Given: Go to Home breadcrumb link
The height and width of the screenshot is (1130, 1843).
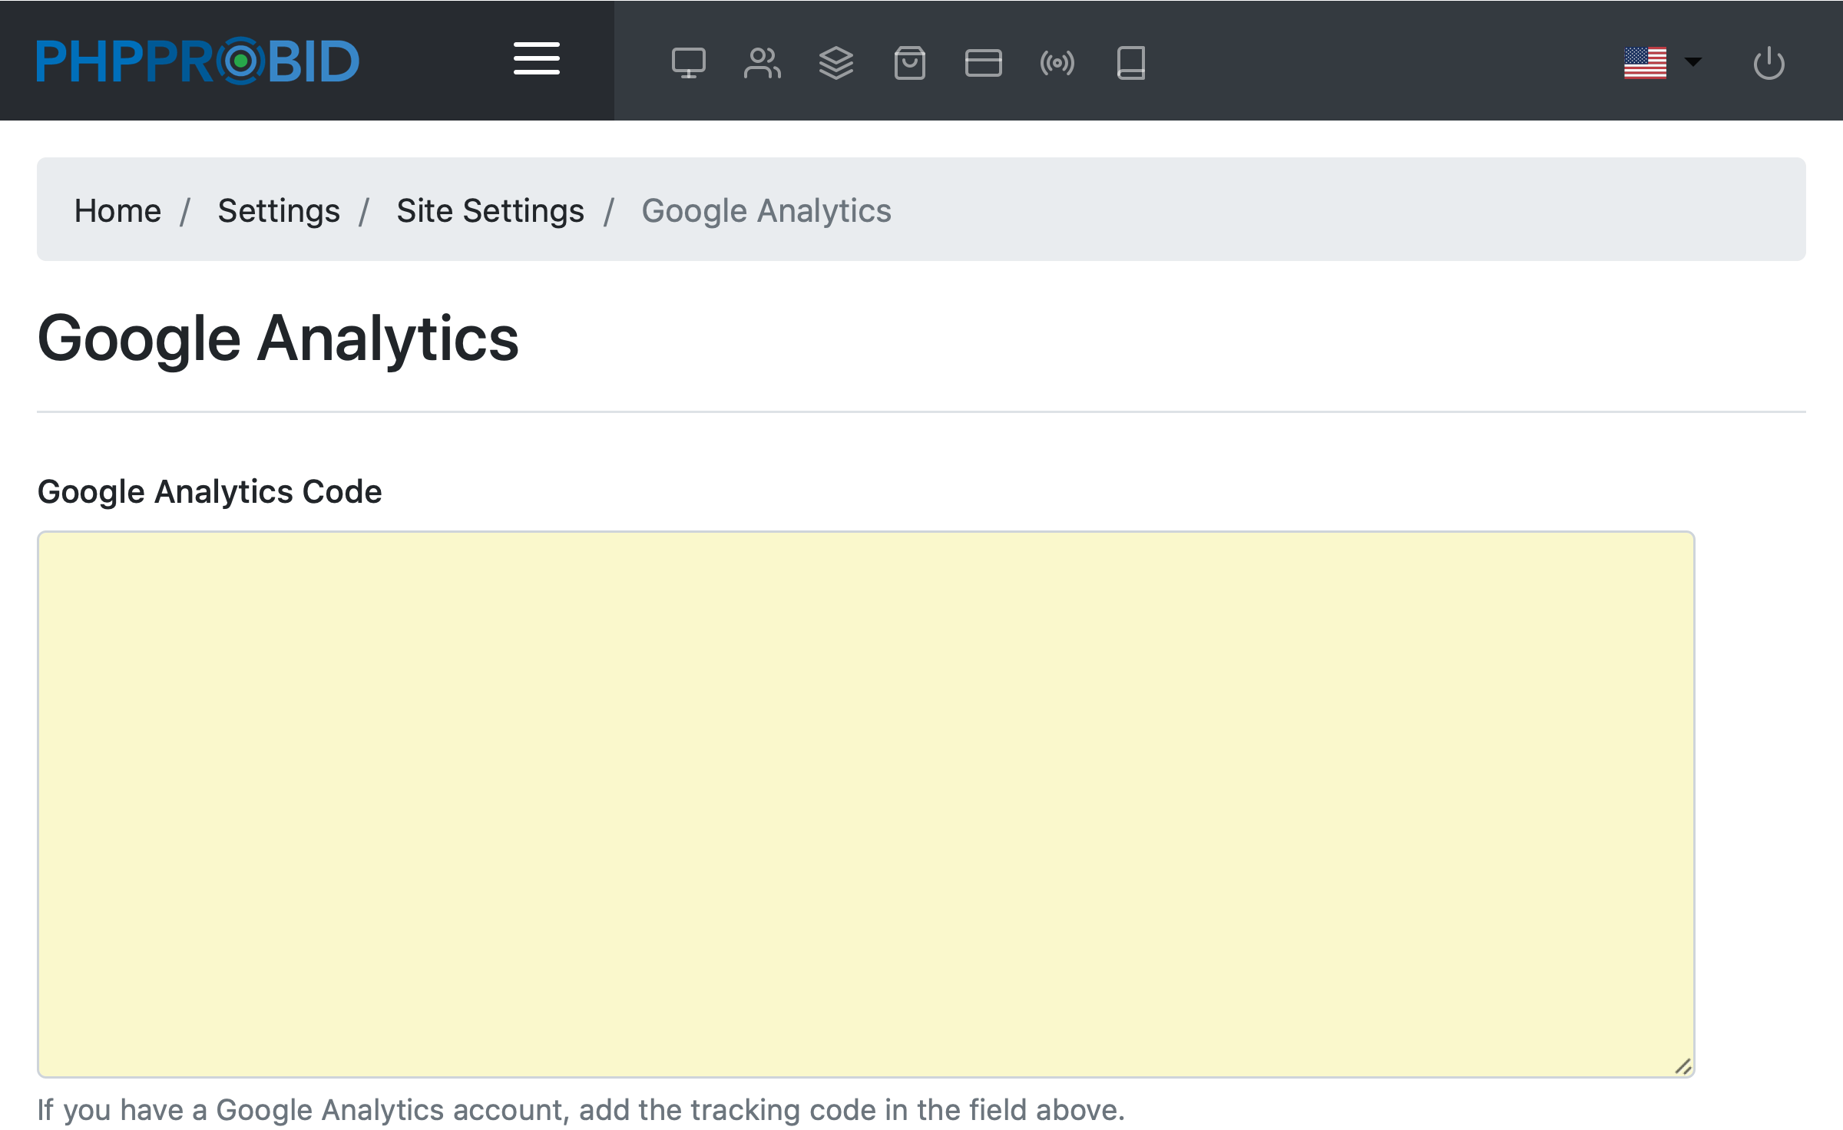Looking at the screenshot, I should pyautogui.click(x=117, y=210).
